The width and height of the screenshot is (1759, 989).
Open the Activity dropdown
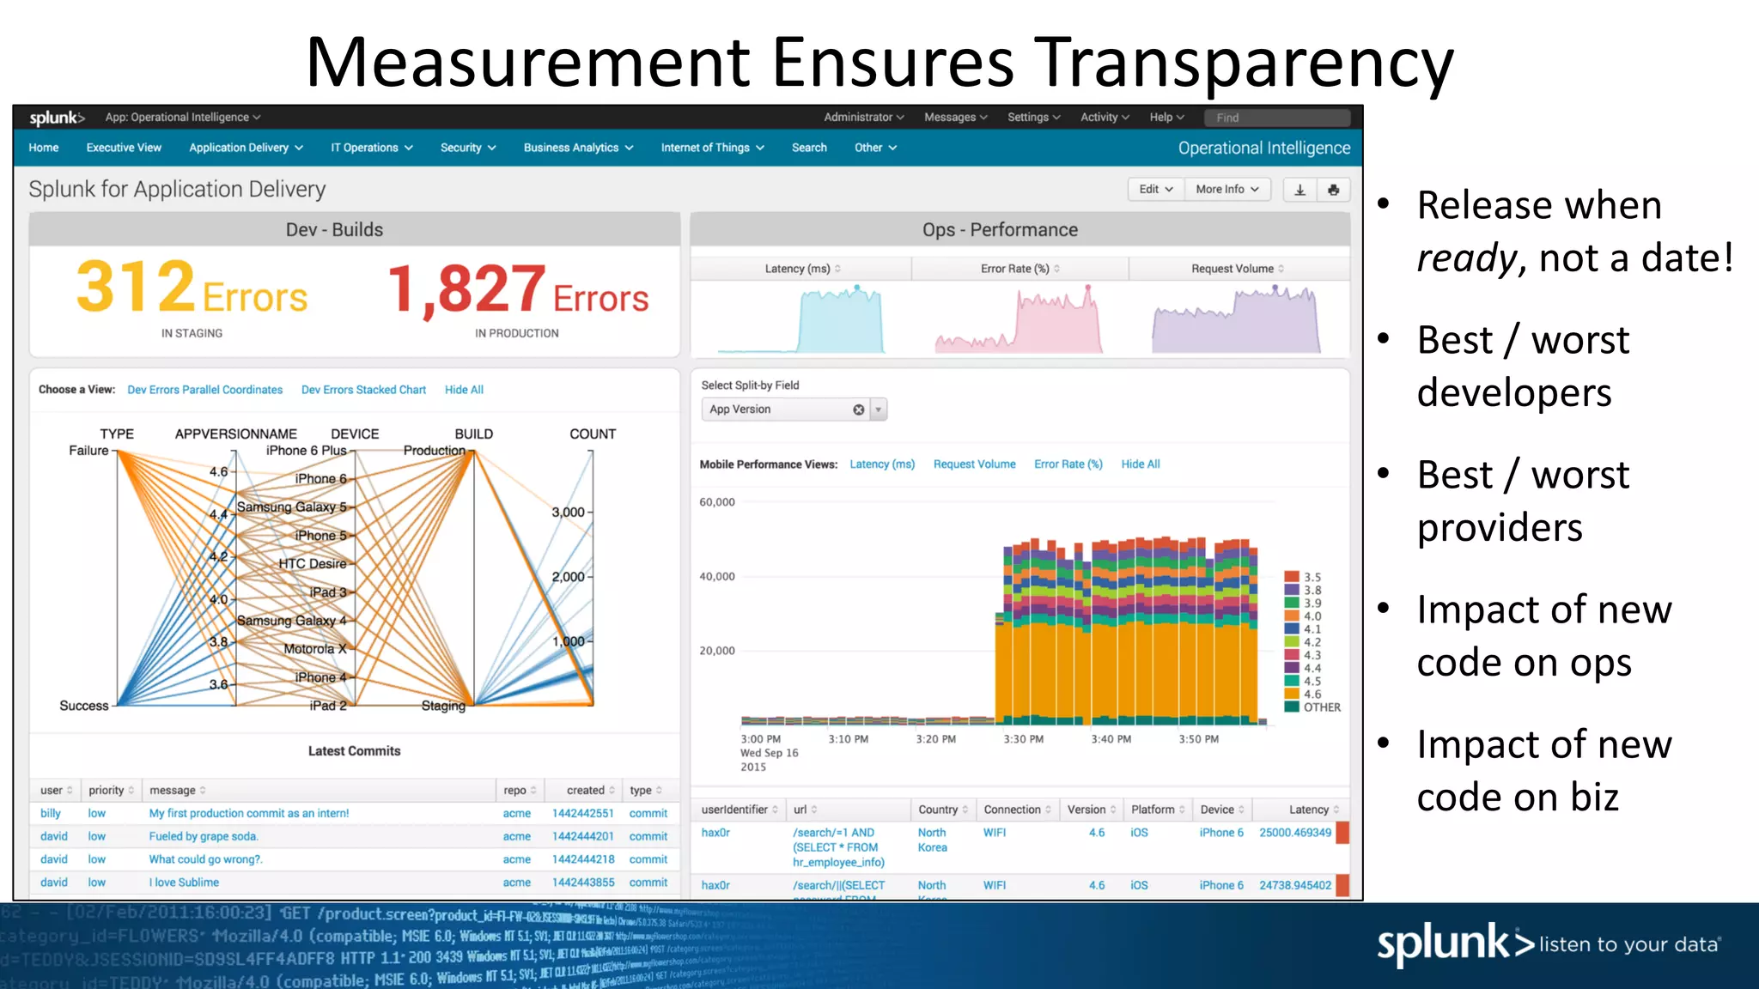pyautogui.click(x=1105, y=118)
